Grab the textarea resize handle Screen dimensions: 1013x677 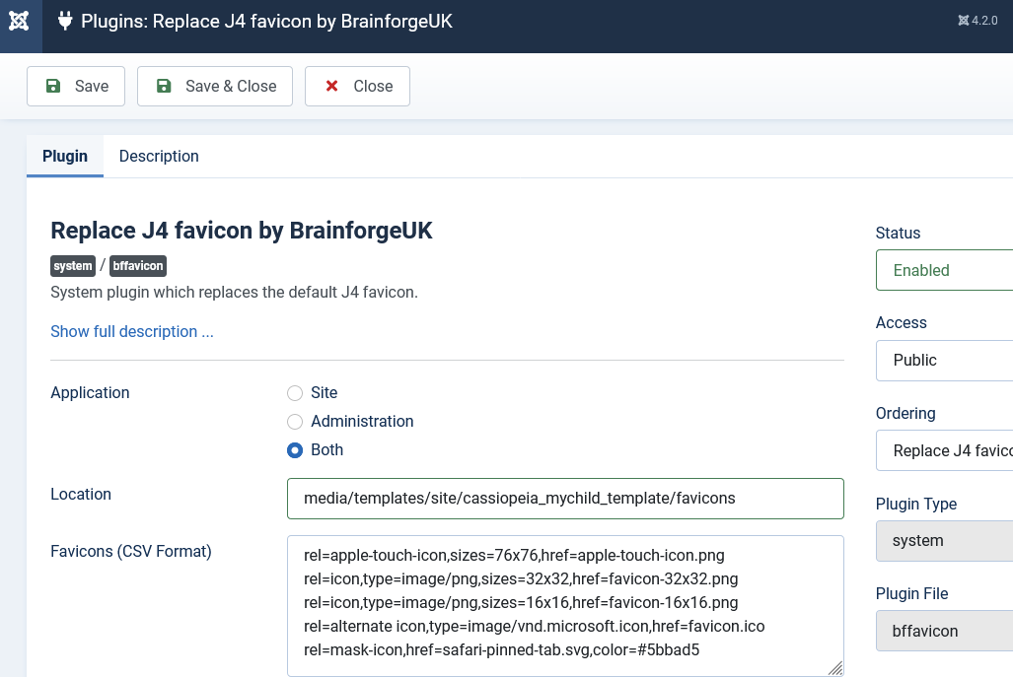(x=835, y=668)
